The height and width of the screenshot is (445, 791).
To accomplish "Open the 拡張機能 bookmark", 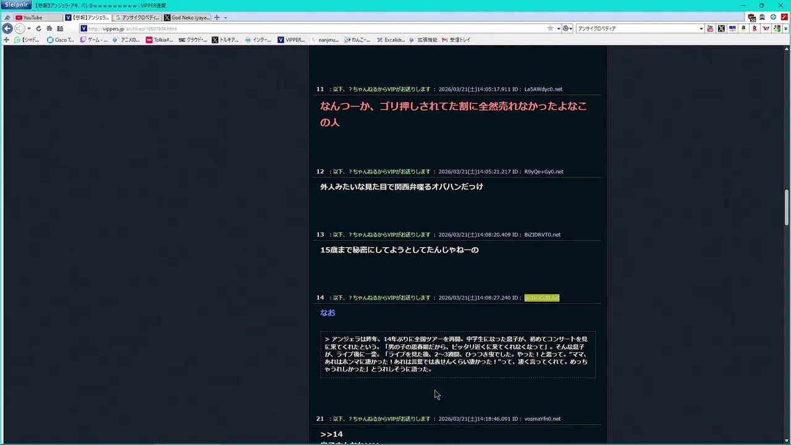I will click(423, 40).
